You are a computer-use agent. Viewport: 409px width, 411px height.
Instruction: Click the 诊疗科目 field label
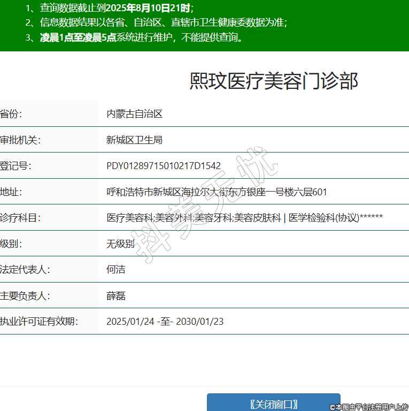click(20, 218)
